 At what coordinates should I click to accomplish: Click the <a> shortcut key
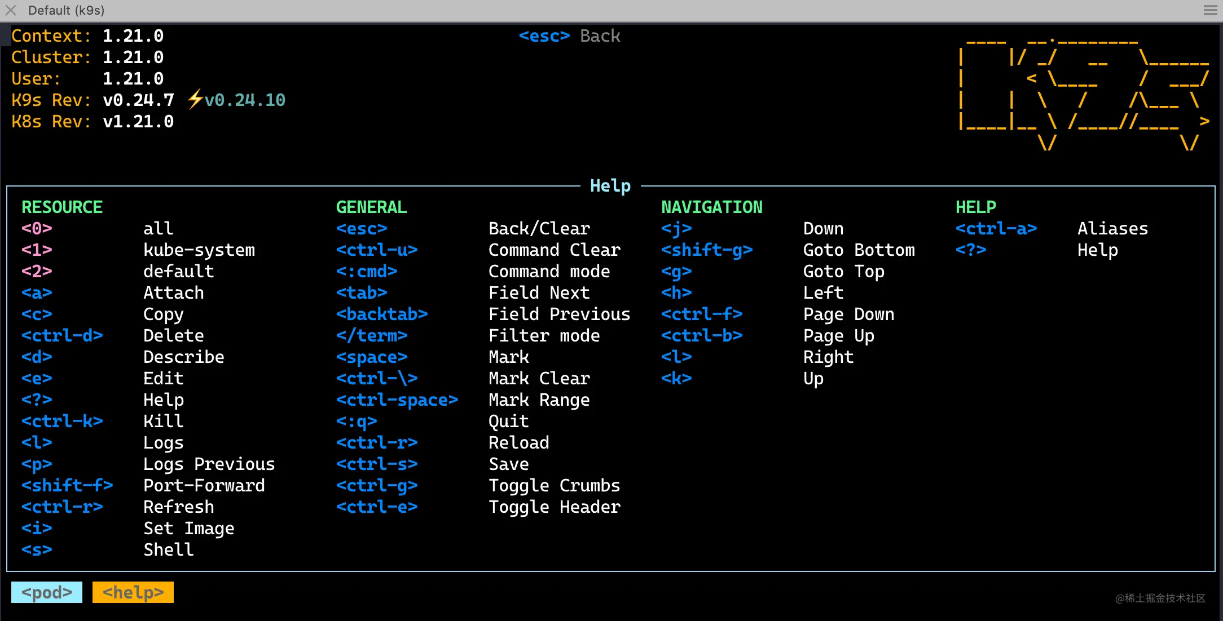click(37, 293)
